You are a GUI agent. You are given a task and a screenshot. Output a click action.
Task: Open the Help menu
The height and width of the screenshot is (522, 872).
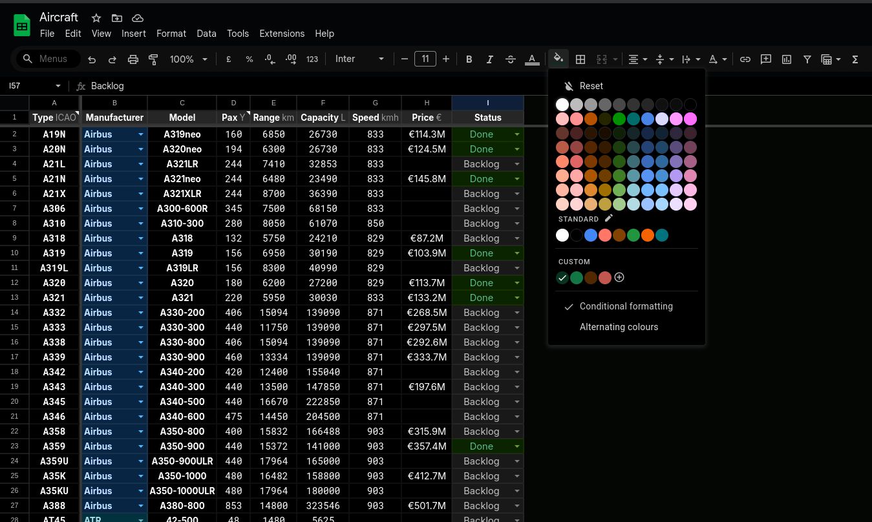point(324,34)
